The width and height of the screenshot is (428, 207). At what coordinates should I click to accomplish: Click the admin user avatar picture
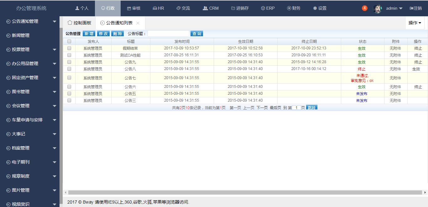(378, 8)
